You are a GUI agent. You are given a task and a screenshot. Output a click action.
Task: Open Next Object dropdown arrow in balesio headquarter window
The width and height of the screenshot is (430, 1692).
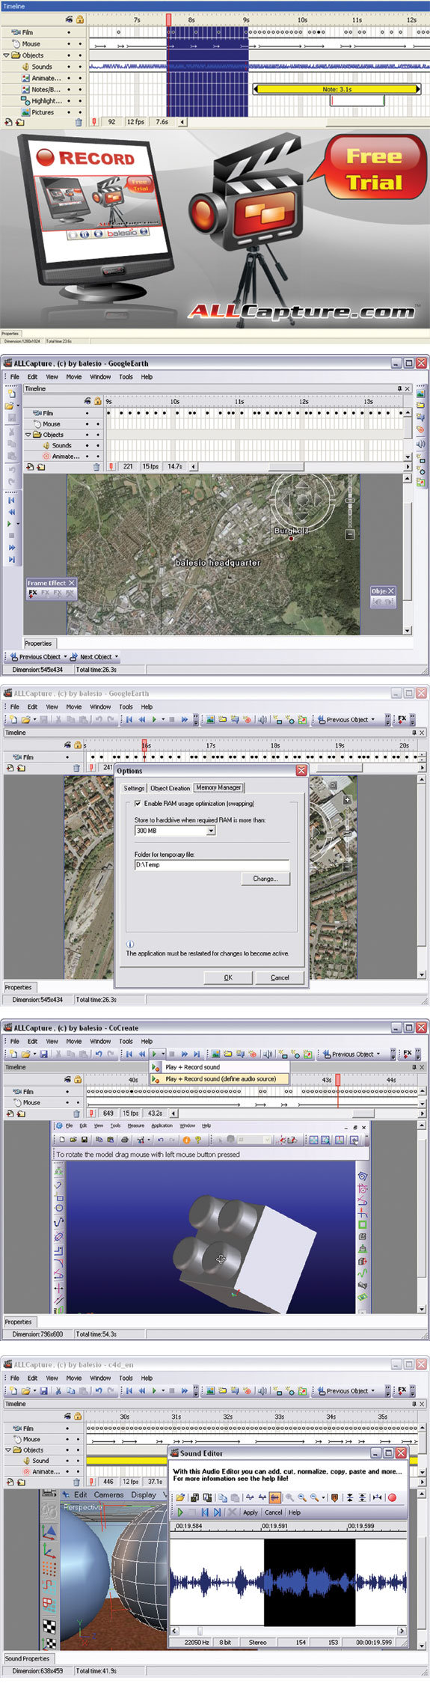pyautogui.click(x=116, y=657)
